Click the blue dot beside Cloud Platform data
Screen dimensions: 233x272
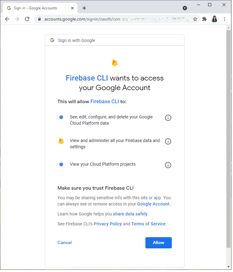point(61,117)
